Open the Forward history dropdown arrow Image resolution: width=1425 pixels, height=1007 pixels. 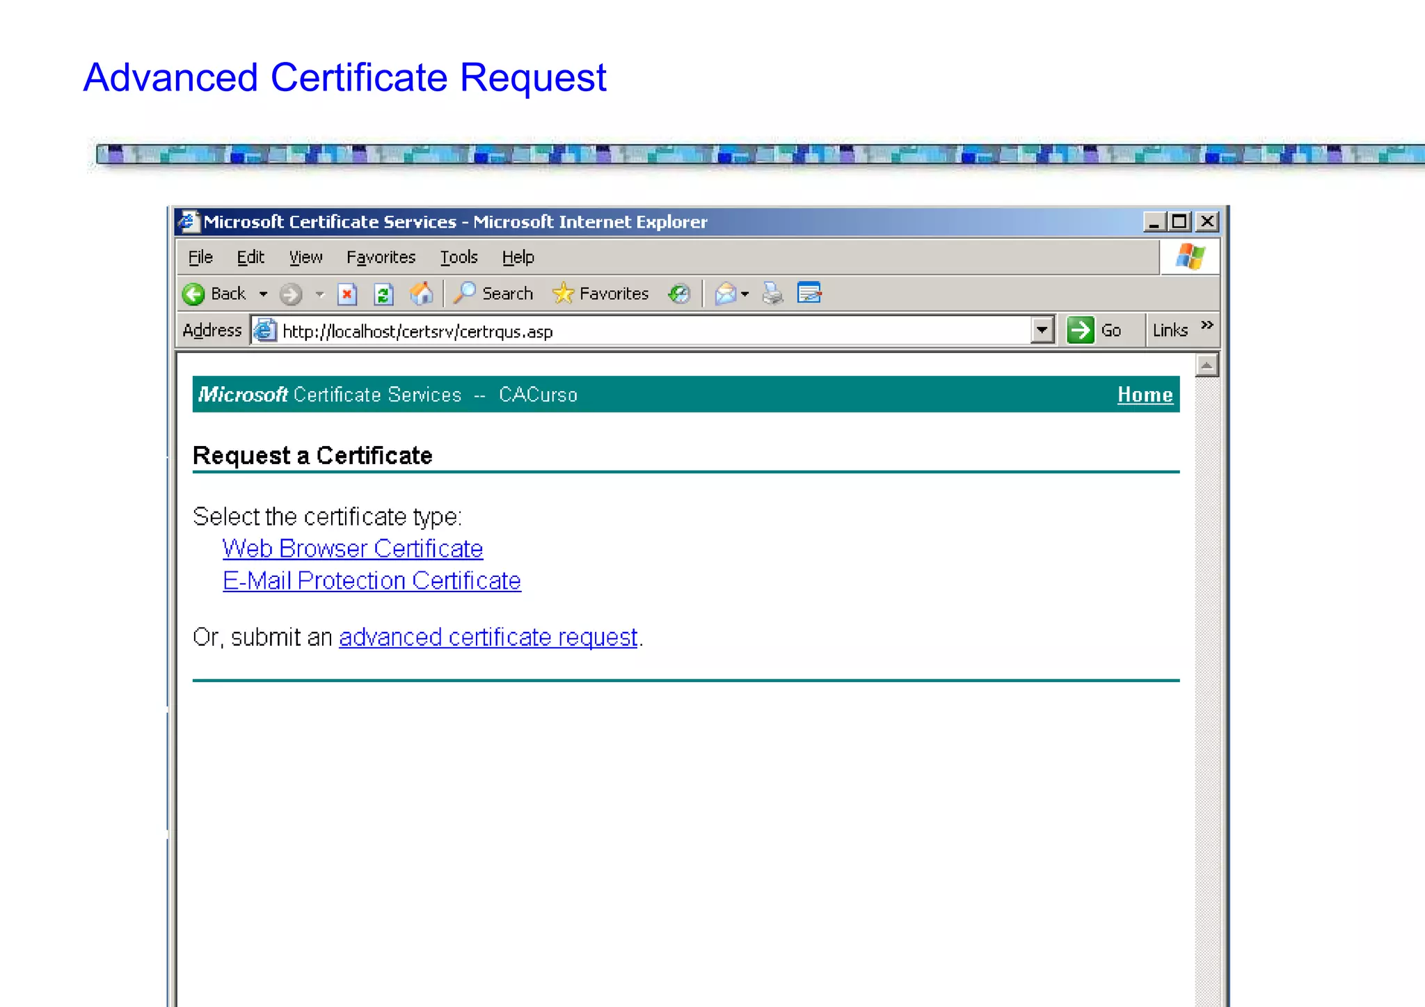[x=319, y=294]
